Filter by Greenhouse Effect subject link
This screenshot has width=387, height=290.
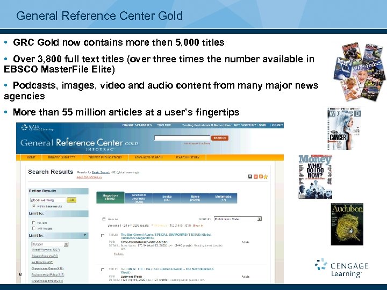(x=47, y=281)
